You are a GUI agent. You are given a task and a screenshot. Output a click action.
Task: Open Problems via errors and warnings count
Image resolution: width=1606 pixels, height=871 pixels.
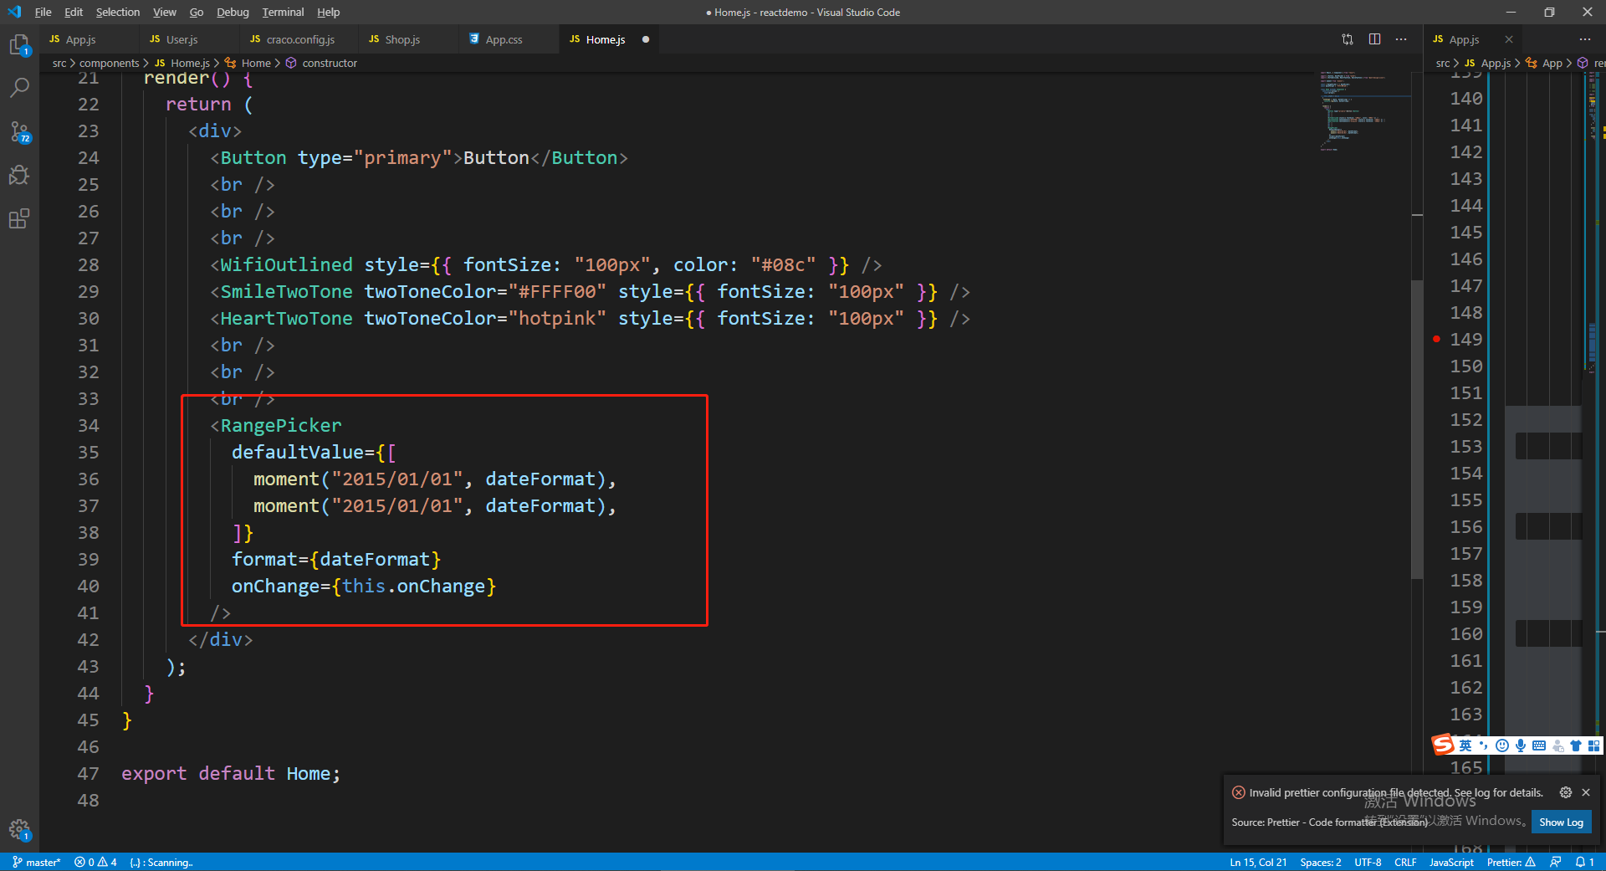(95, 862)
